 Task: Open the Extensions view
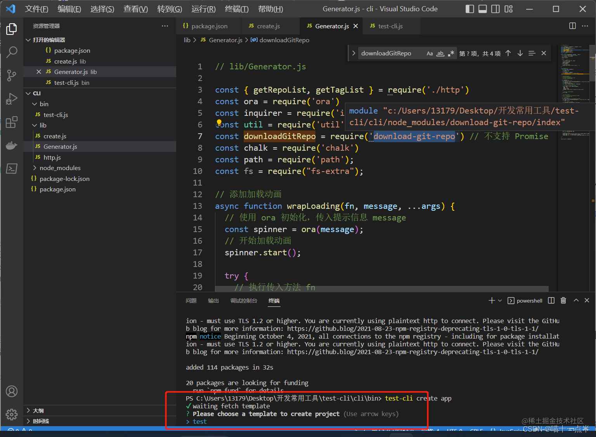(x=12, y=122)
